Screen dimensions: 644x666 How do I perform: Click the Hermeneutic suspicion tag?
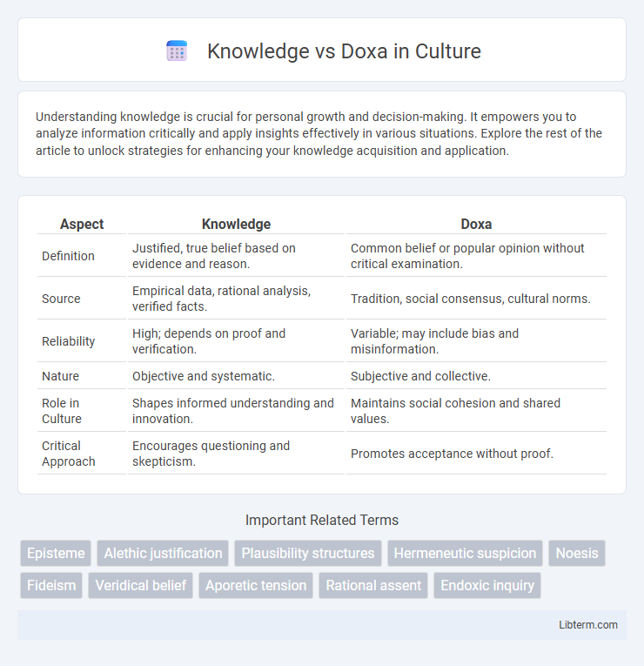[x=465, y=553]
